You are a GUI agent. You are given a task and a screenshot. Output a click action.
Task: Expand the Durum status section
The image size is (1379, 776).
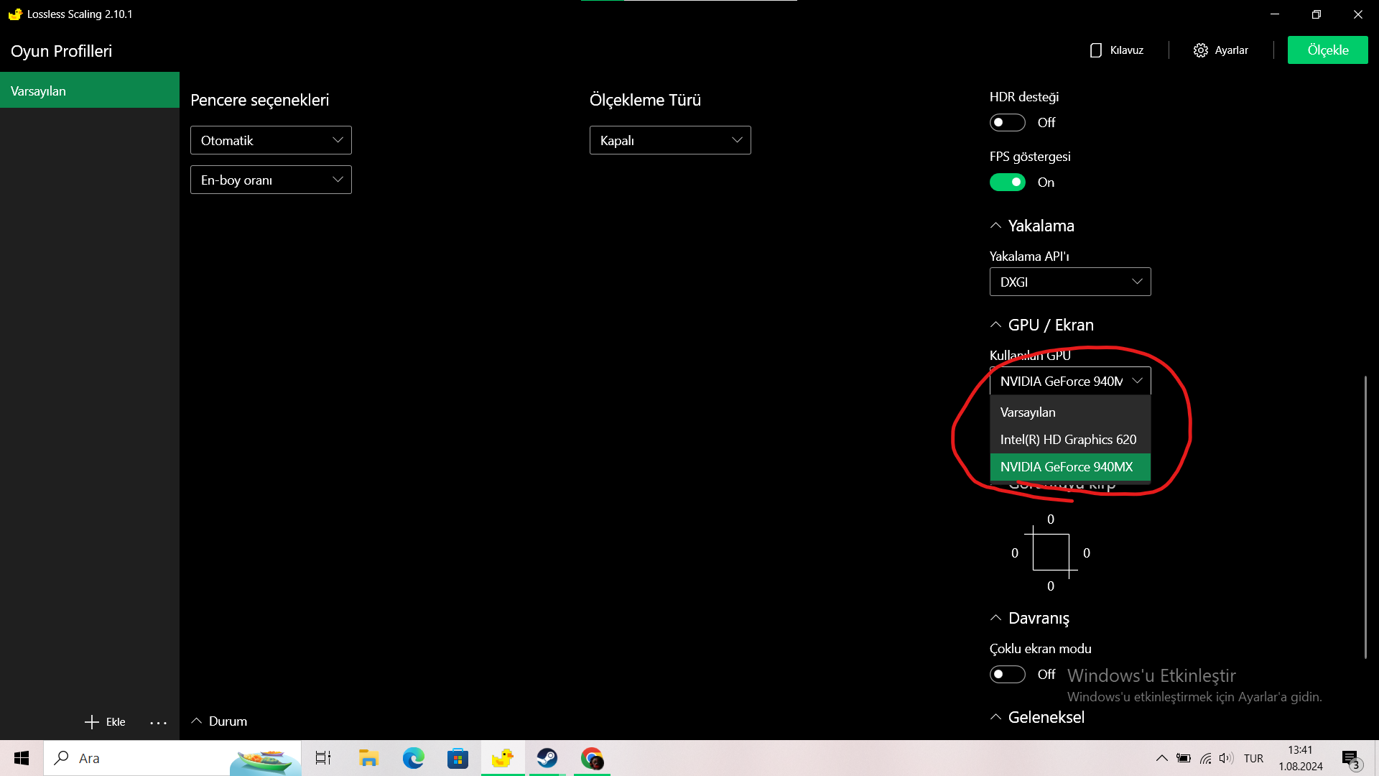click(x=220, y=721)
